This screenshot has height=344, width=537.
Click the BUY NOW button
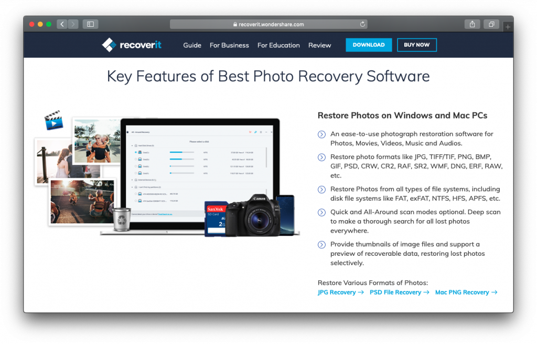tap(417, 45)
